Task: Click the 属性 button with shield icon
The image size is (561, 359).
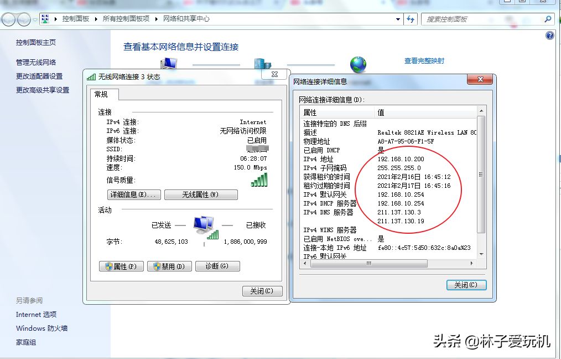Action: pyautogui.click(x=122, y=266)
